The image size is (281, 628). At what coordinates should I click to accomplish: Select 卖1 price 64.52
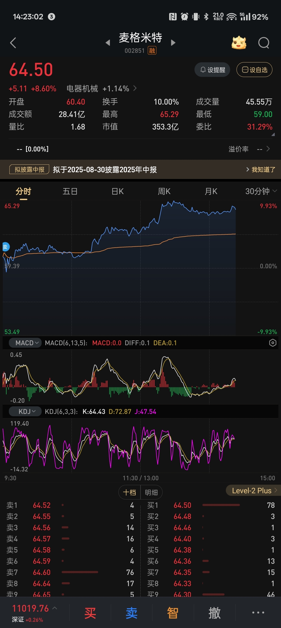(x=42, y=505)
